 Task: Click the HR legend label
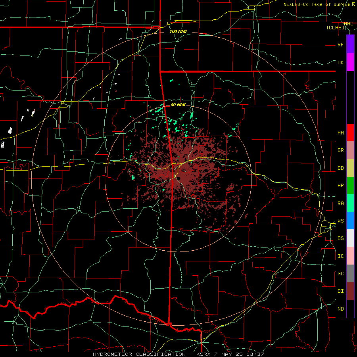point(340,186)
